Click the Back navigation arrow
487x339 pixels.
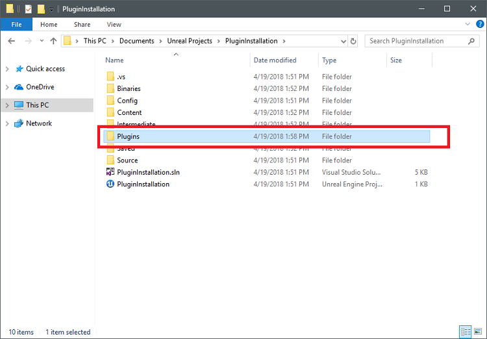(11, 41)
